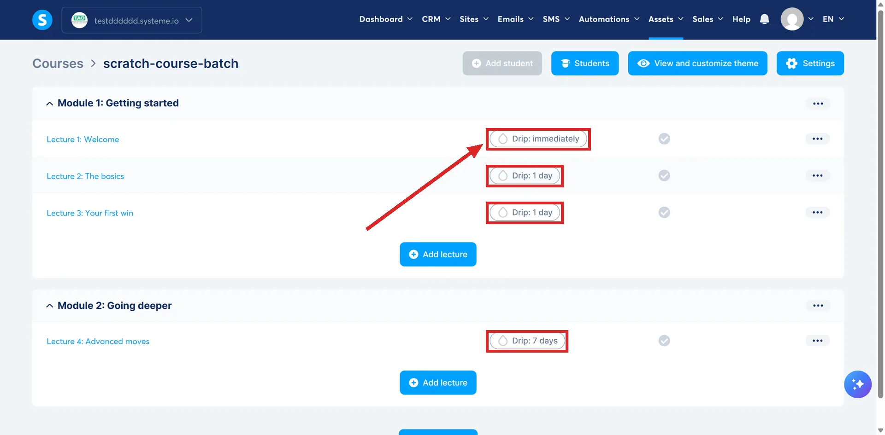This screenshot has width=885, height=435.
Task: Add lecture to Module 1
Action: [438, 254]
